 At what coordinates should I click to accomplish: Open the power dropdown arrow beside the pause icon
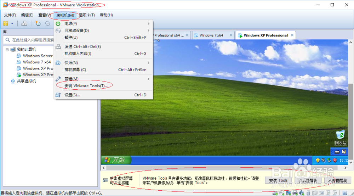[12, 23]
